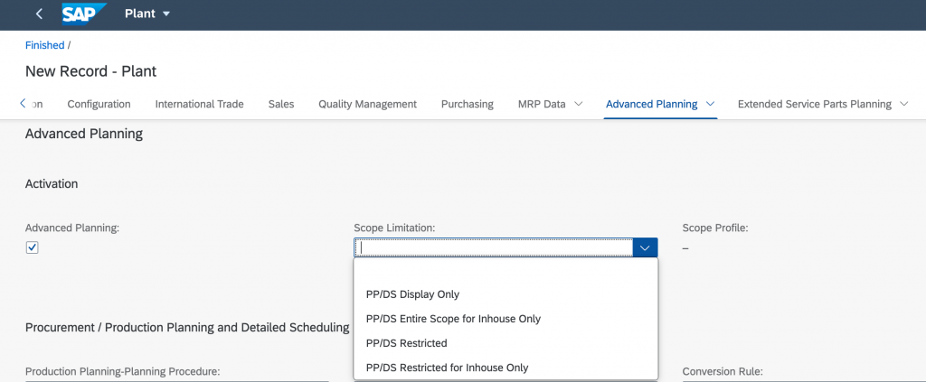
Task: Uncheck the Advanced Planning checkbox
Action: (x=32, y=247)
